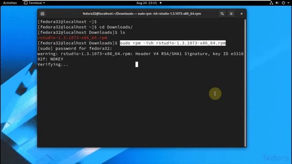Open the clock and calendar Aug 24 23:11
The image size is (292, 164).
pos(146,3)
